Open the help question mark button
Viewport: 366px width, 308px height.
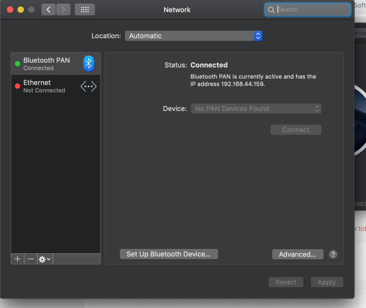point(333,254)
